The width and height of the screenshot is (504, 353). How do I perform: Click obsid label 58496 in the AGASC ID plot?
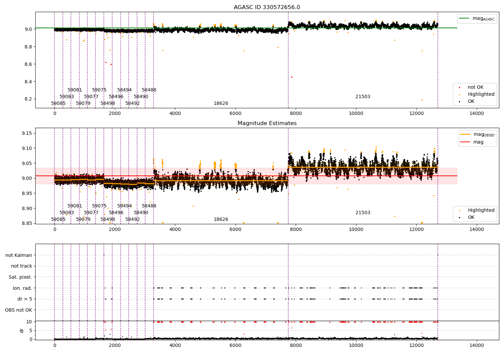tap(116, 97)
